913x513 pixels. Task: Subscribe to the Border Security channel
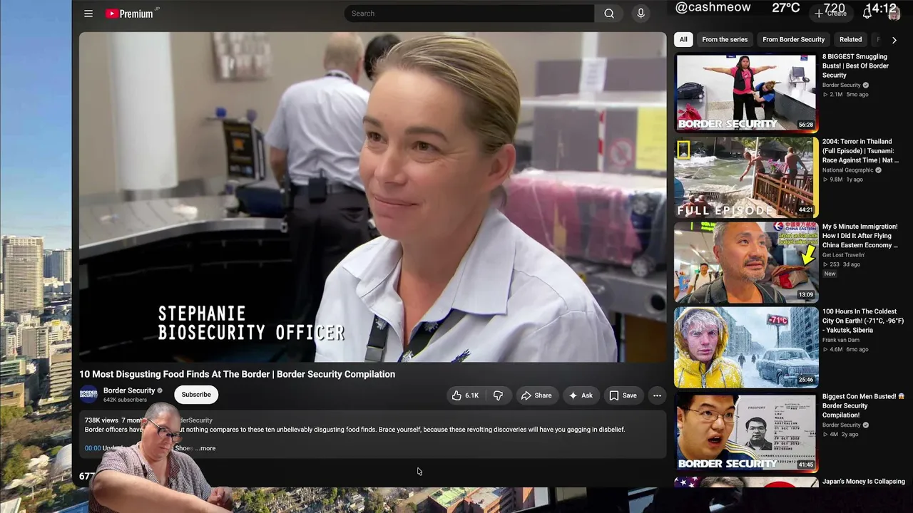click(196, 395)
